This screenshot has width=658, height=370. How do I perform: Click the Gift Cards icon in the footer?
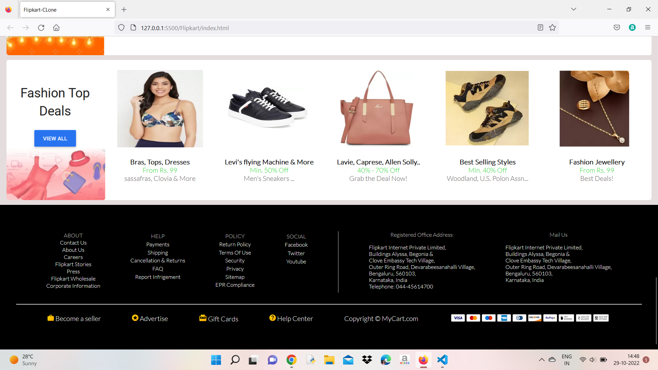click(x=203, y=318)
